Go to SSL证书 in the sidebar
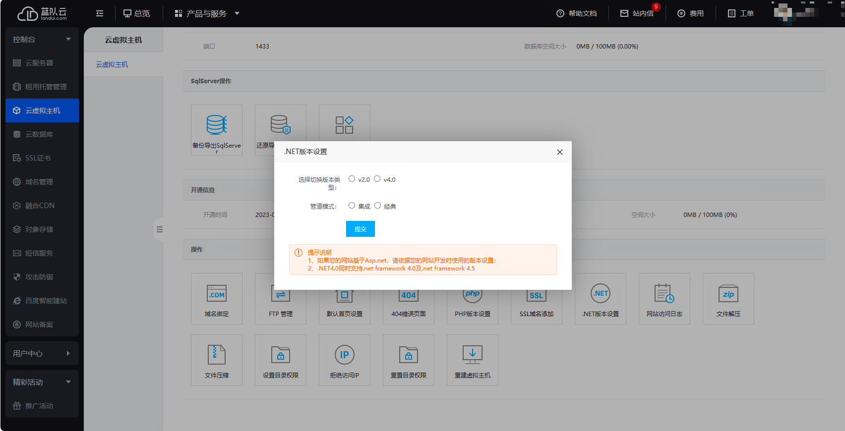The height and width of the screenshot is (431, 845). click(x=38, y=158)
